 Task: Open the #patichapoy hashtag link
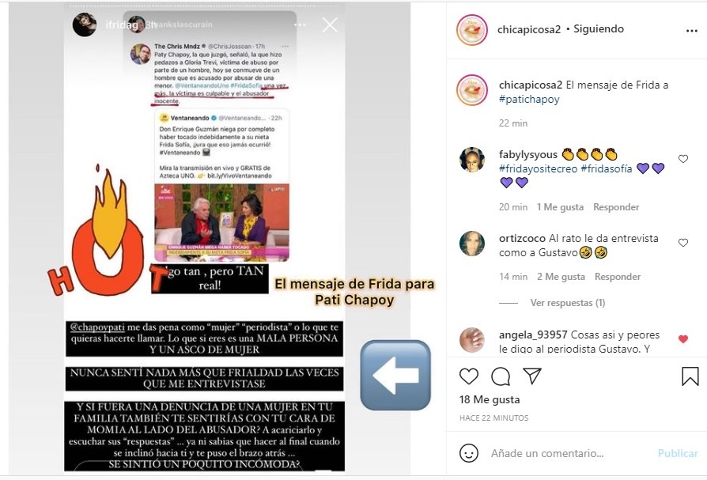[529, 99]
